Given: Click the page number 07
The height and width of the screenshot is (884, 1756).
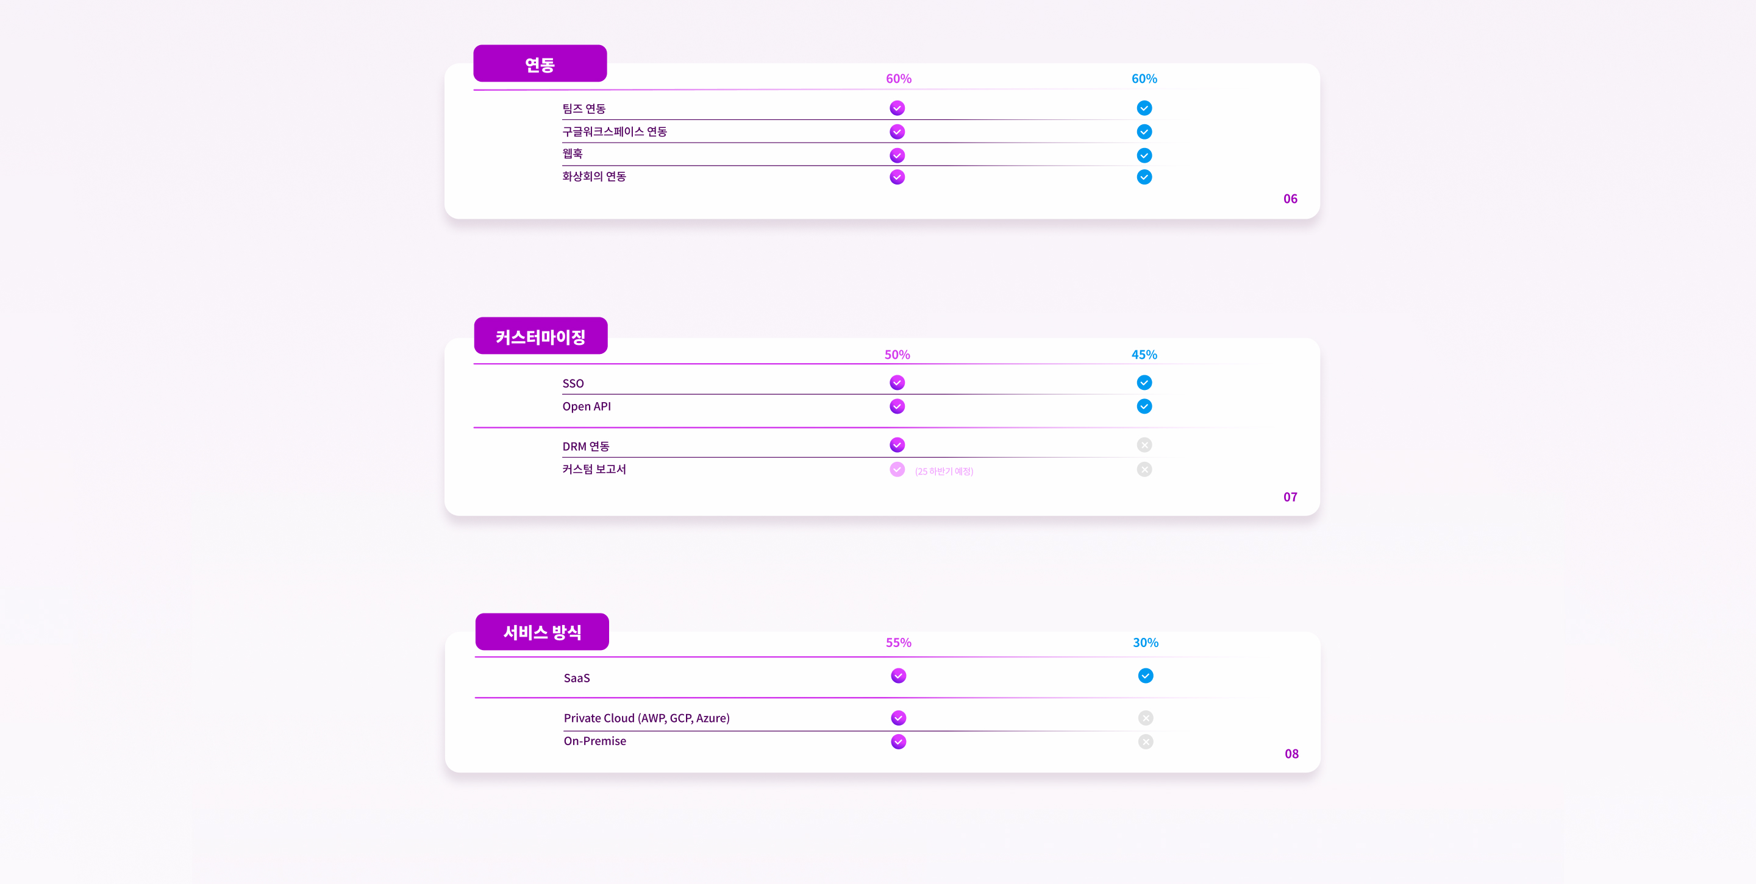Looking at the screenshot, I should [1290, 497].
